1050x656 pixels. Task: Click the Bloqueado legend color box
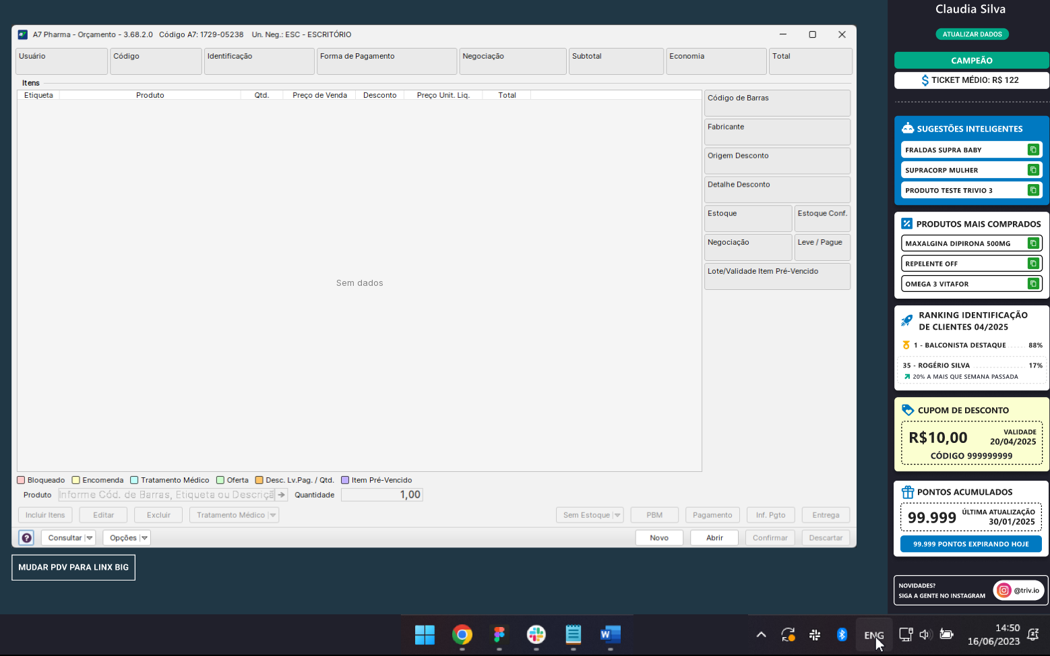(21, 480)
